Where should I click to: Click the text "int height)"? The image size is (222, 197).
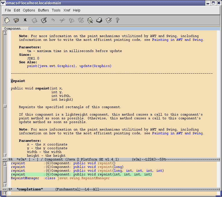click(x=62, y=100)
